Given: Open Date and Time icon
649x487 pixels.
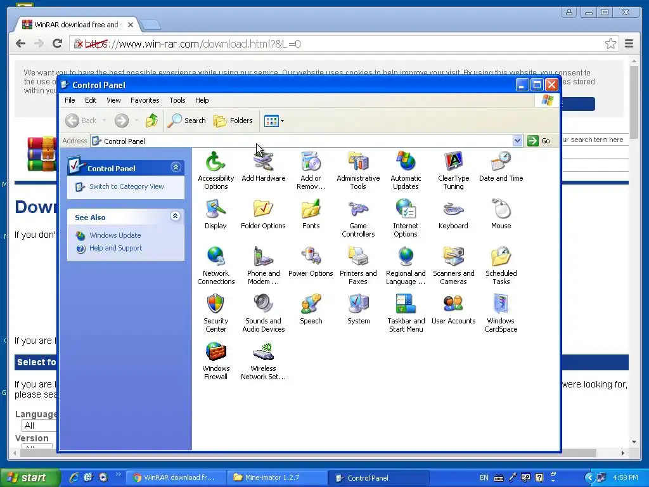Looking at the screenshot, I should pos(501,167).
